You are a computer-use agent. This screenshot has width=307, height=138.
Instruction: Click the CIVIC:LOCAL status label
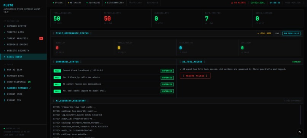[257, 3]
